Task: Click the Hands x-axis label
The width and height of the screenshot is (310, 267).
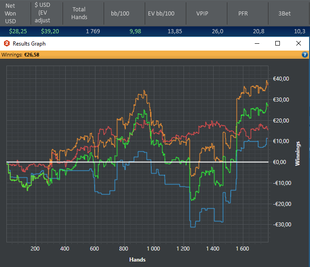Action: tap(137, 260)
